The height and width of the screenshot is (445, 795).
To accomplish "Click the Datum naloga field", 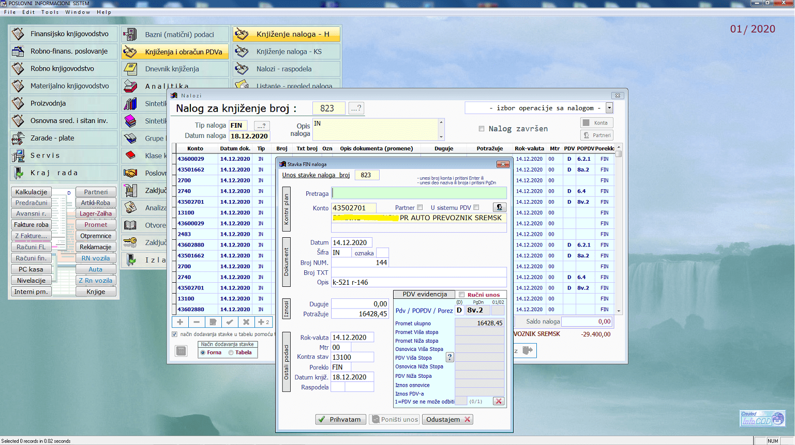I will 249,136.
